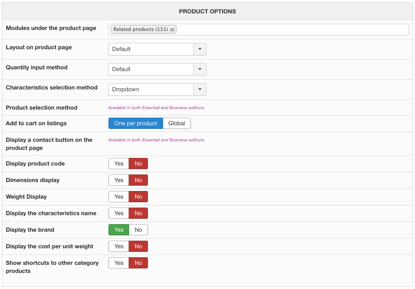Expand the Quantity input method dropdown

pos(157,69)
